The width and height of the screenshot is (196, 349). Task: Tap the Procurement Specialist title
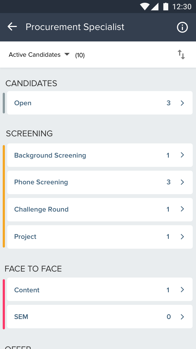point(75,27)
